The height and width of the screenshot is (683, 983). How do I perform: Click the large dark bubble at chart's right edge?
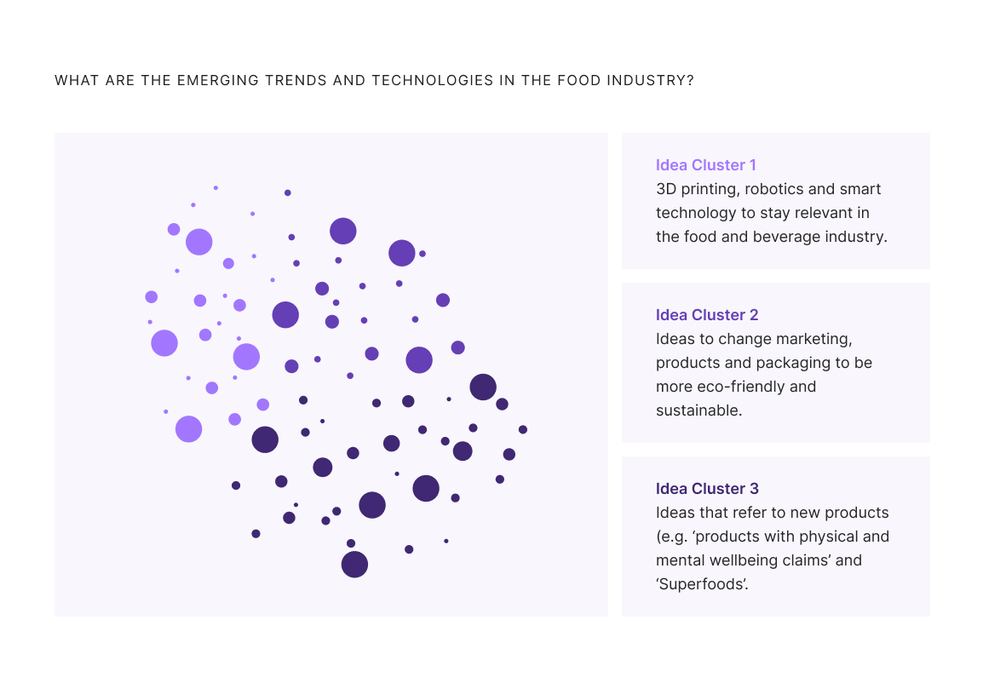483,387
